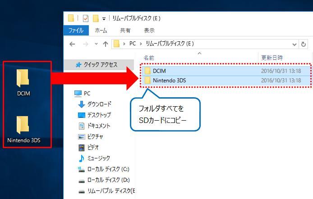Select the Nintendo 3DS folder in file list
Viewport: 313px width, 199px height.
(169, 80)
